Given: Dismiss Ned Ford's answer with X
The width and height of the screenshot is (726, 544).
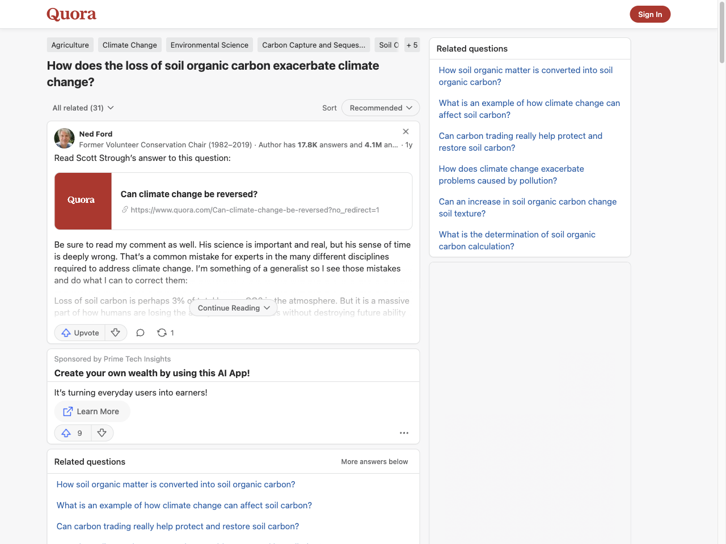Looking at the screenshot, I should click(406, 131).
